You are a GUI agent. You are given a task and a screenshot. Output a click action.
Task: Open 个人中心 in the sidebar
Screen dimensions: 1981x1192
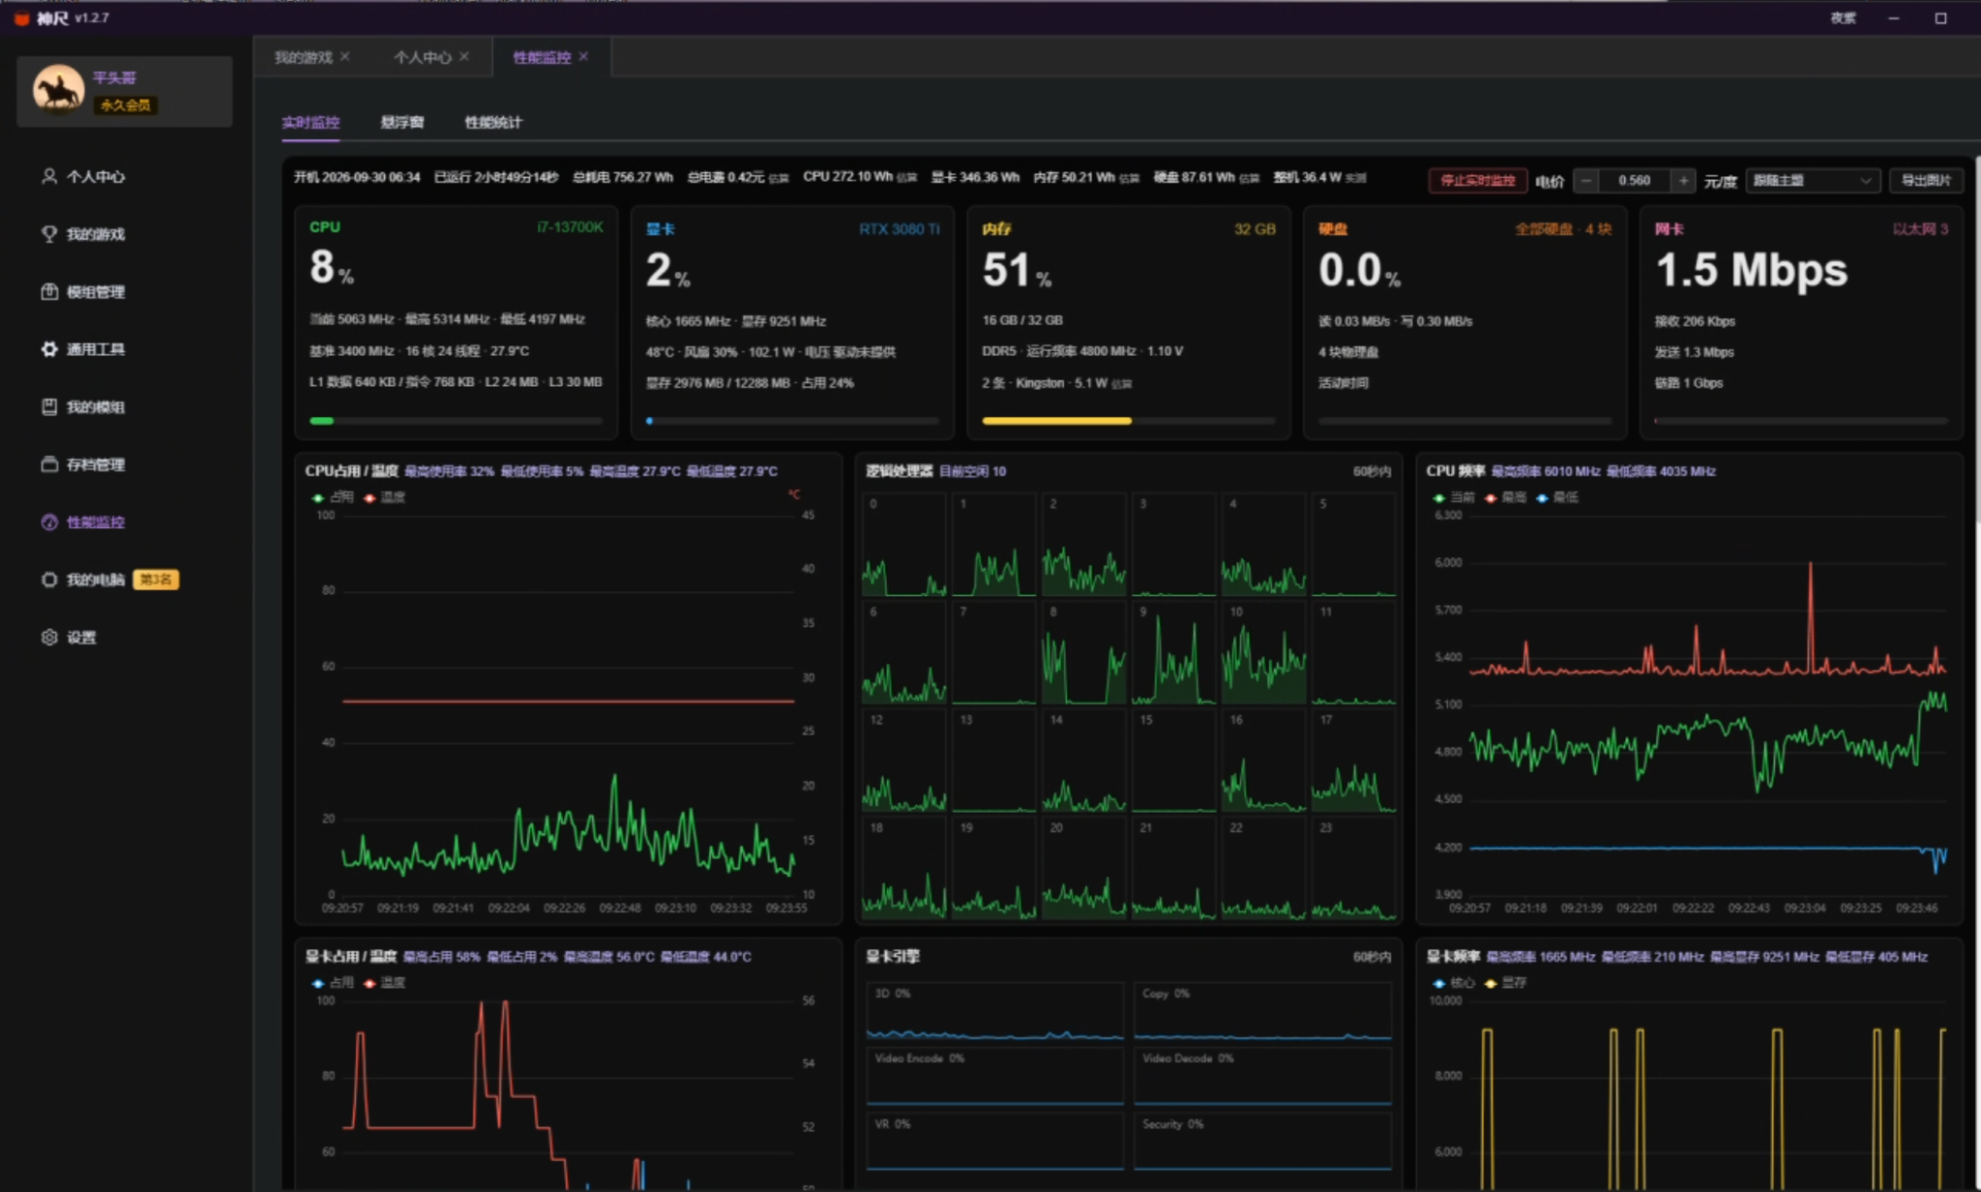[x=83, y=176]
